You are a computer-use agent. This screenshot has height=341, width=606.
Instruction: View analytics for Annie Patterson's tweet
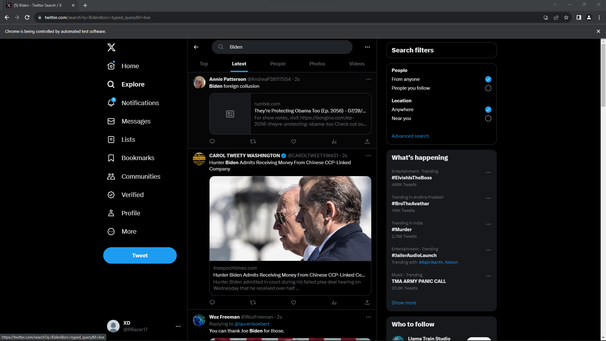(334, 141)
